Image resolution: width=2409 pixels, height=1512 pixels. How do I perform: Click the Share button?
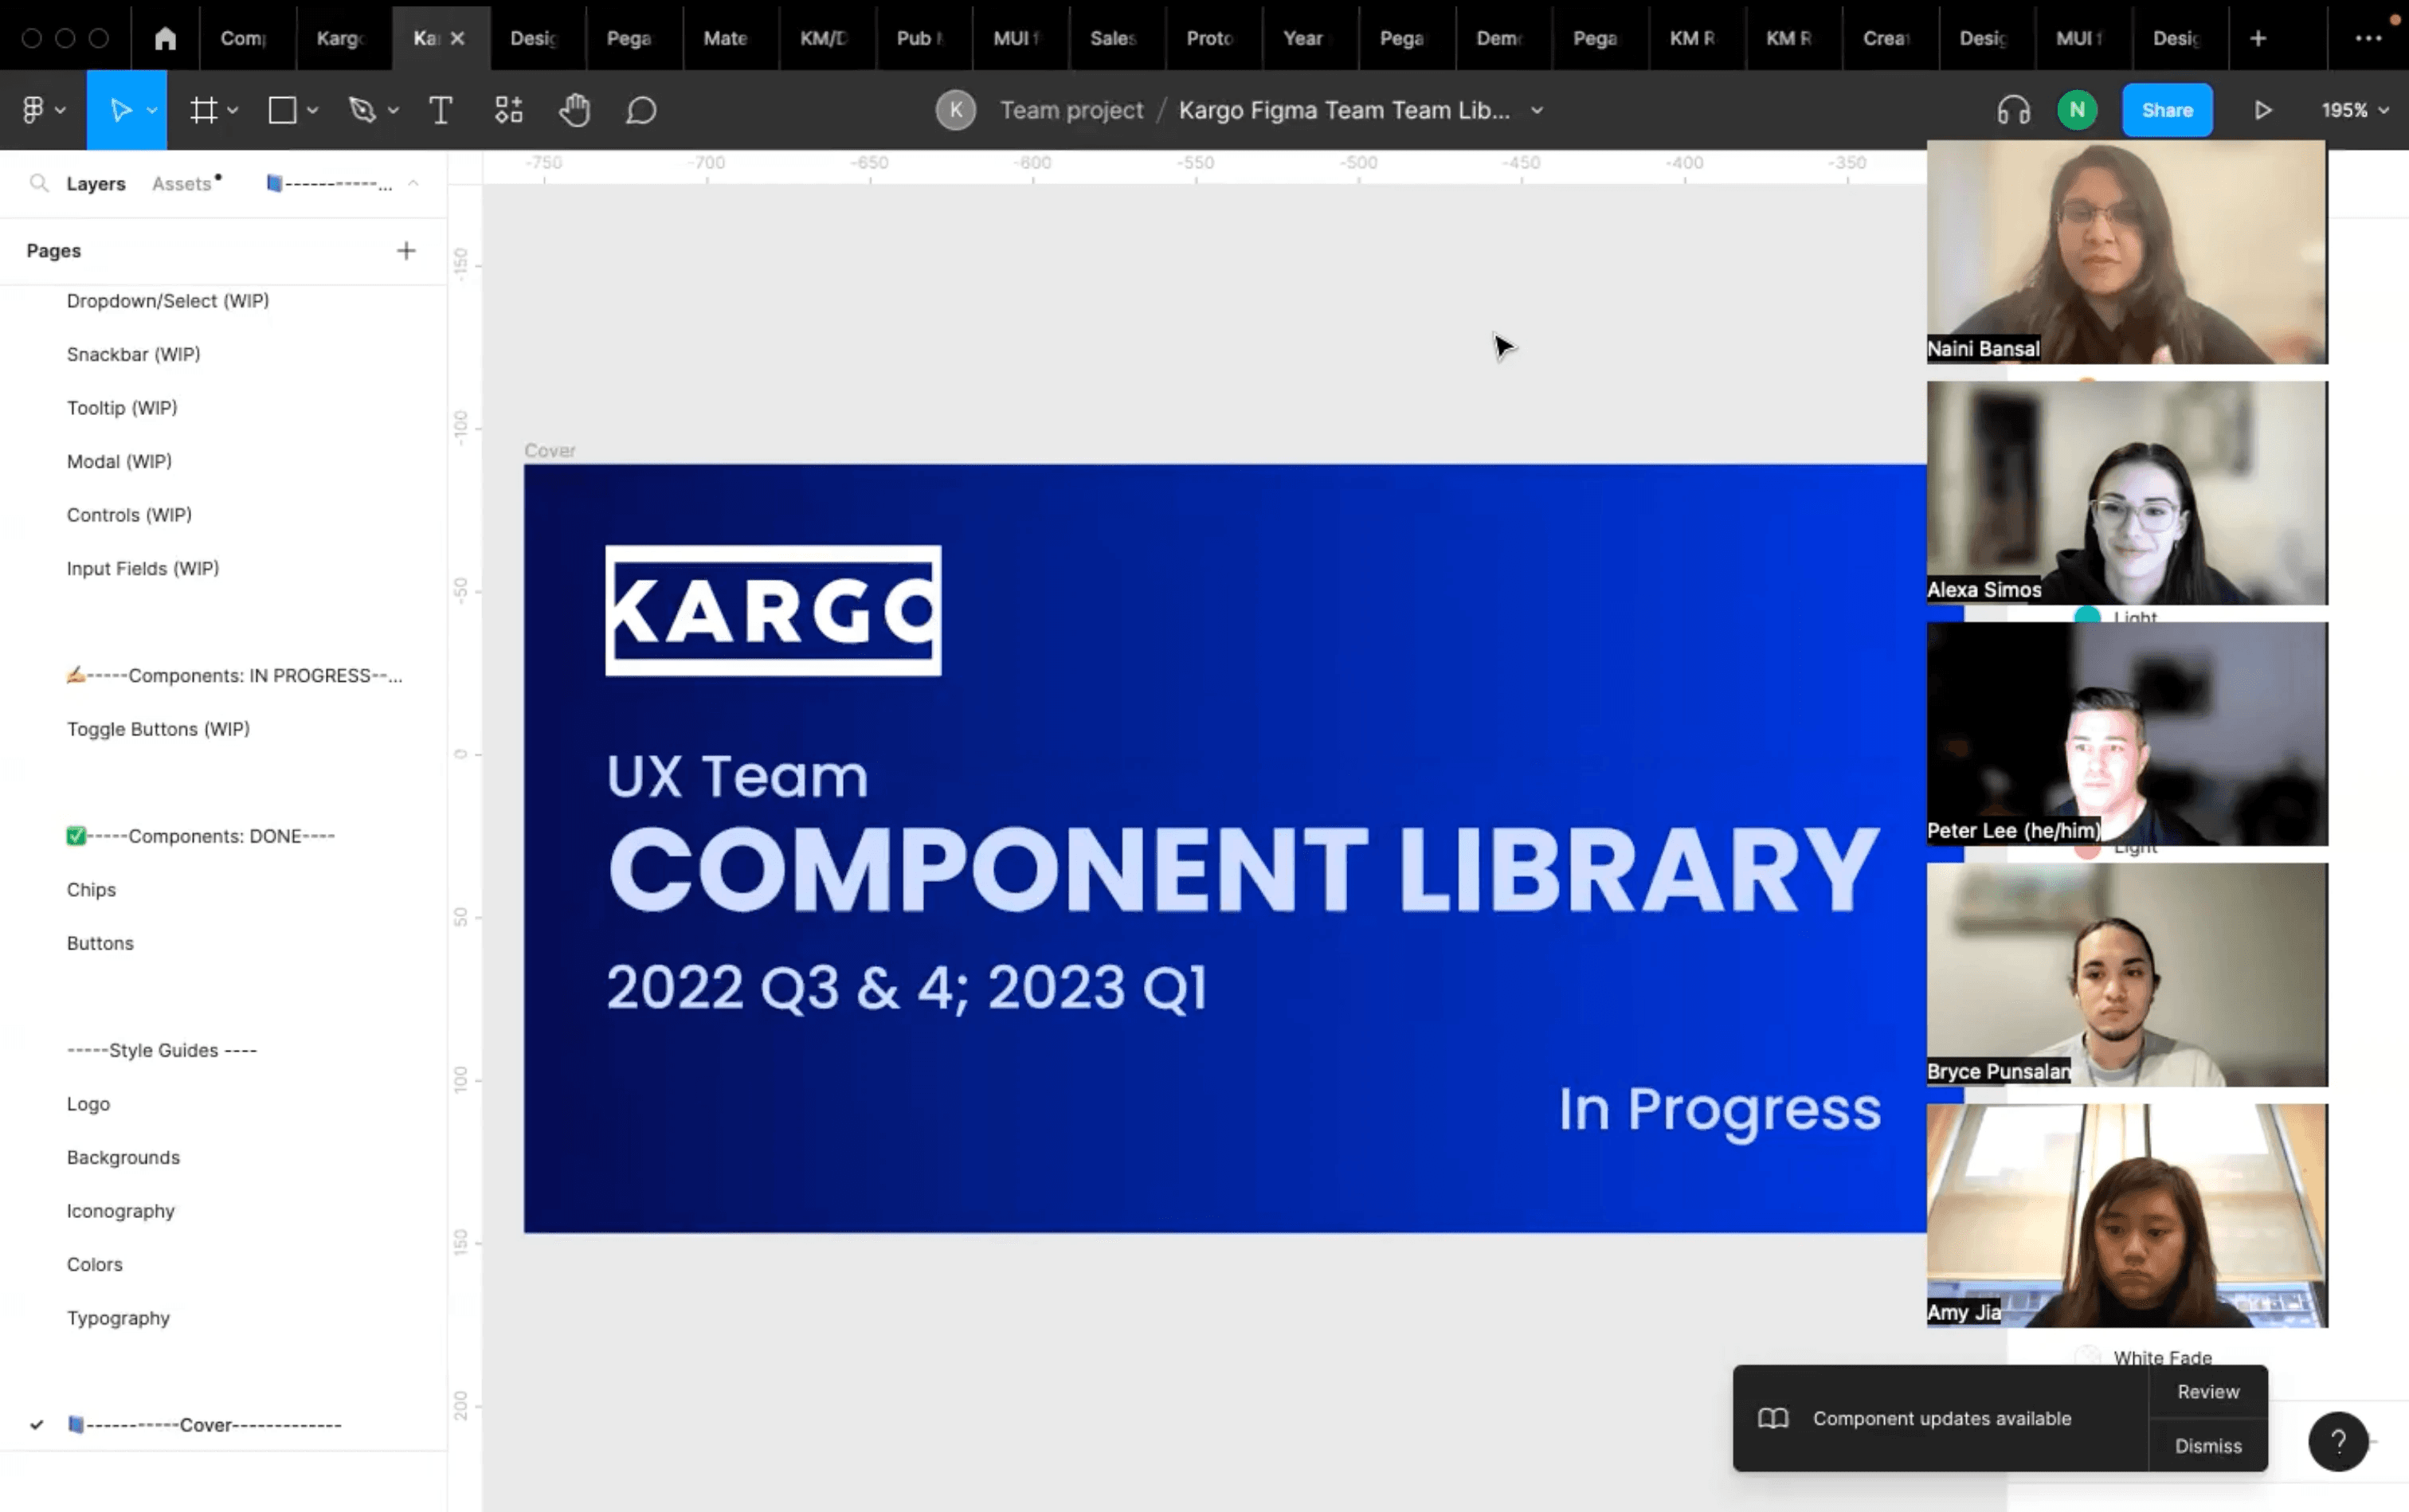point(2166,110)
